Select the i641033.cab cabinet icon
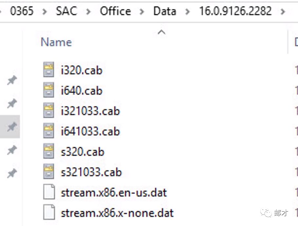Screen dimensions: 298x226 [49, 131]
